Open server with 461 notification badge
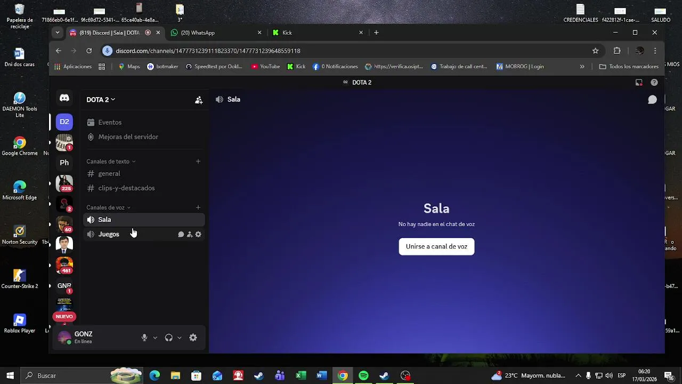The width and height of the screenshot is (682, 384). pos(64,265)
